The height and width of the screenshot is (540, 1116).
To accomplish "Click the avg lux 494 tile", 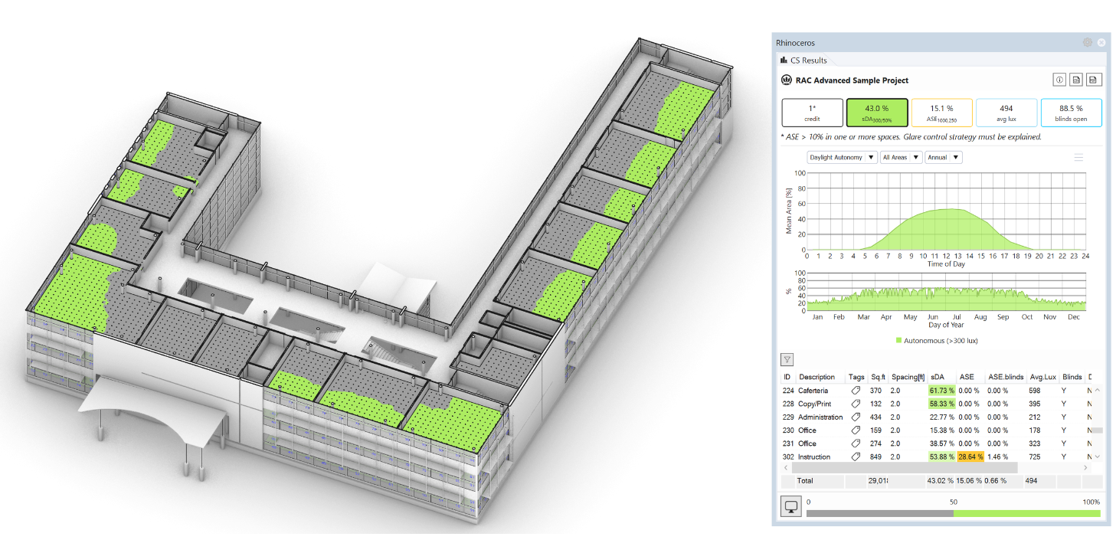I will (1006, 113).
